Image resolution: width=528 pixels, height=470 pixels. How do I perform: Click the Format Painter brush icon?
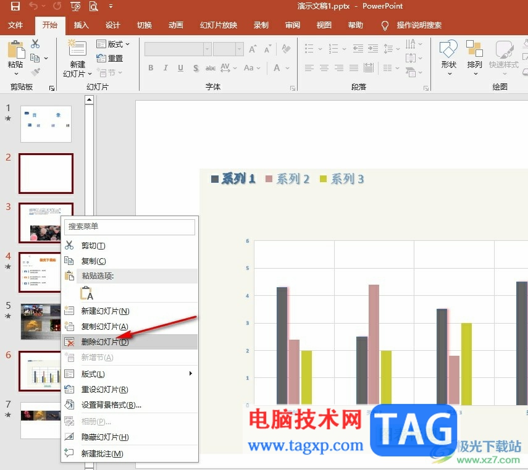(x=35, y=72)
